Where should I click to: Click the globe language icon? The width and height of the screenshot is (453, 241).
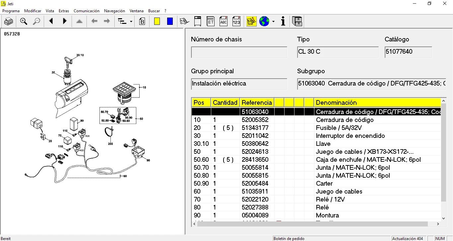264,22
